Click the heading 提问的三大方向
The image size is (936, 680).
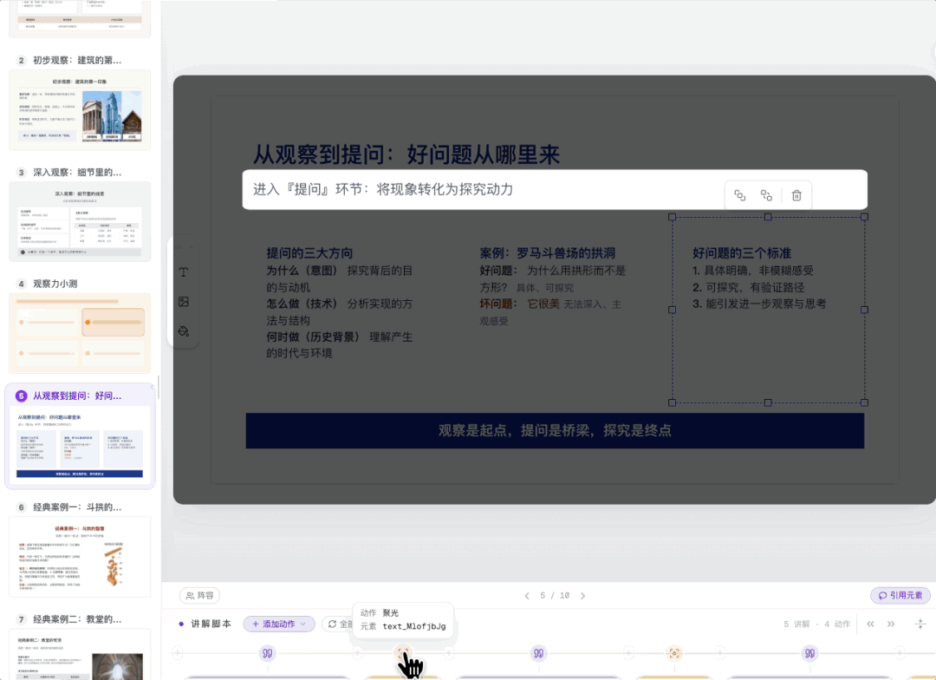pos(309,253)
